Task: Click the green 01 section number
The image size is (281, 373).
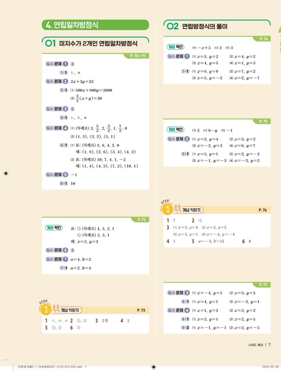Action: pos(51,44)
